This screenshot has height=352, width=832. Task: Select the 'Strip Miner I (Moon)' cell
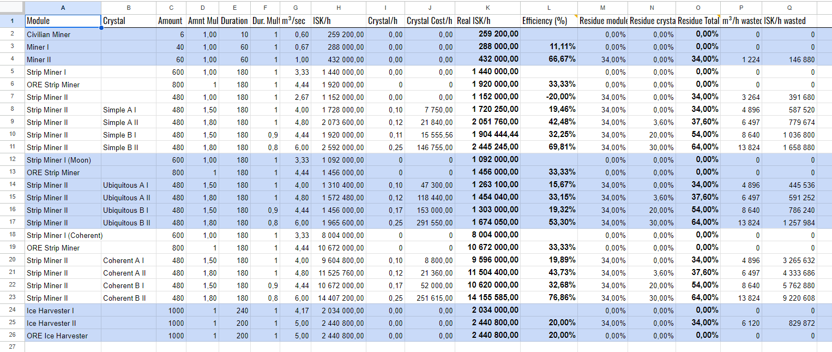63,160
